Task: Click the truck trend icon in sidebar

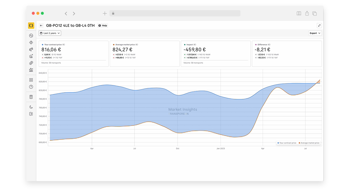Action: pos(31,56)
